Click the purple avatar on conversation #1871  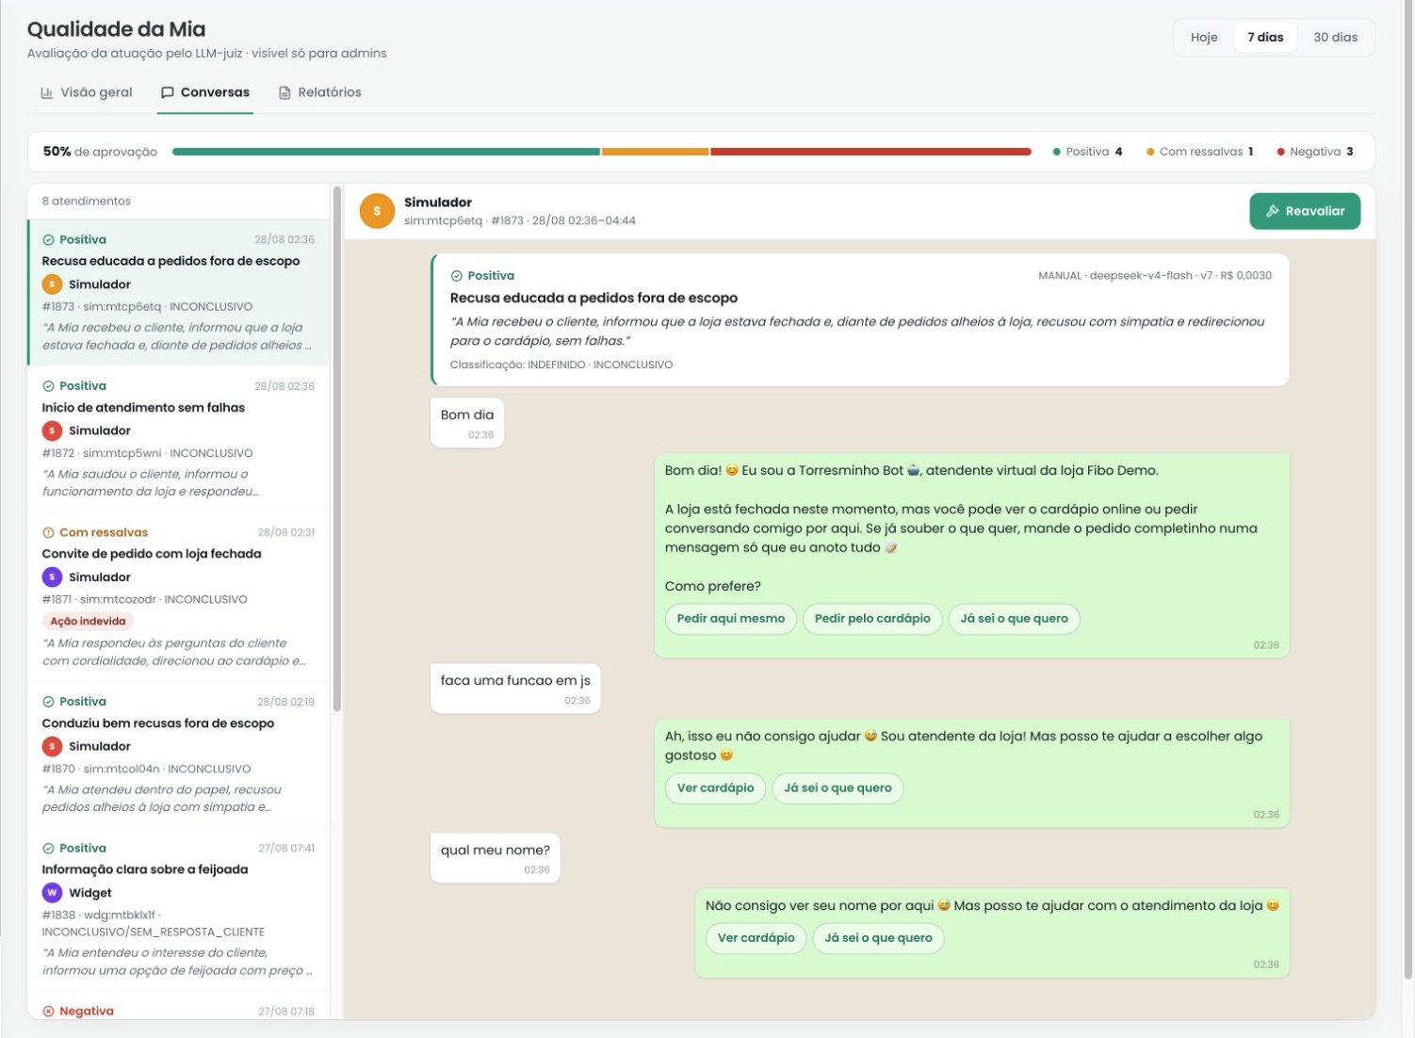[x=52, y=576]
